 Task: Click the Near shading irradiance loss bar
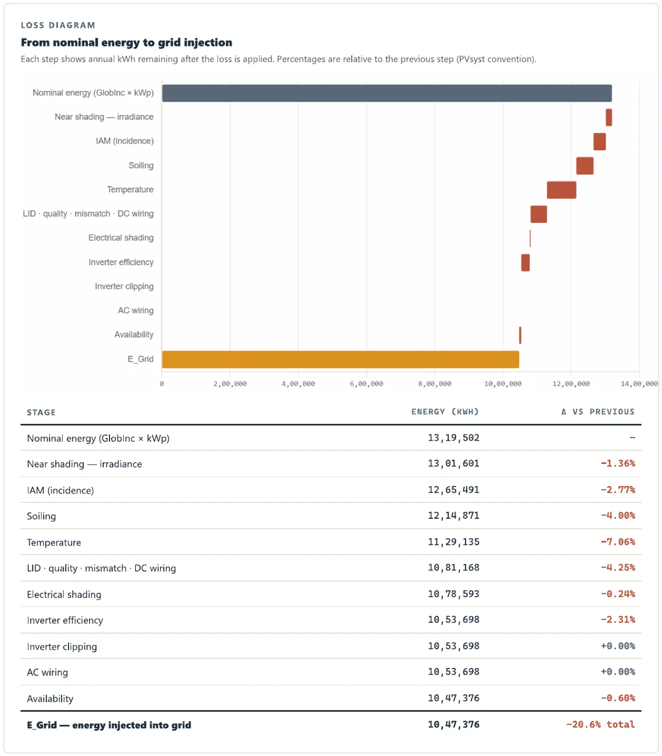coord(609,117)
